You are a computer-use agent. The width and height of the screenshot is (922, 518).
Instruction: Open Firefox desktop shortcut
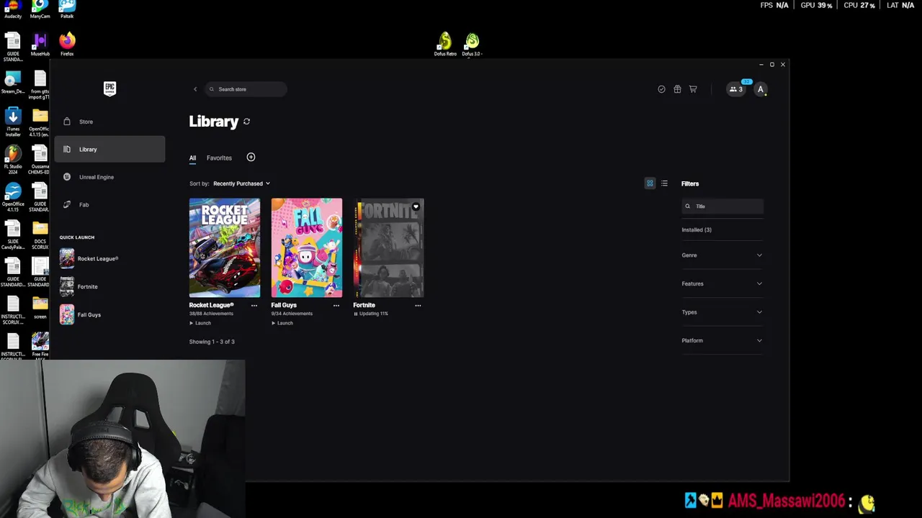pos(67,44)
